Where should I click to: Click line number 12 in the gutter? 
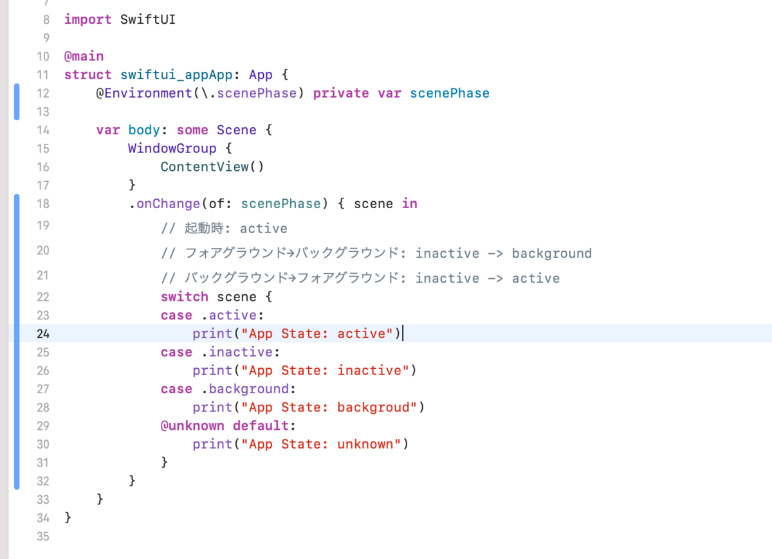(x=42, y=94)
